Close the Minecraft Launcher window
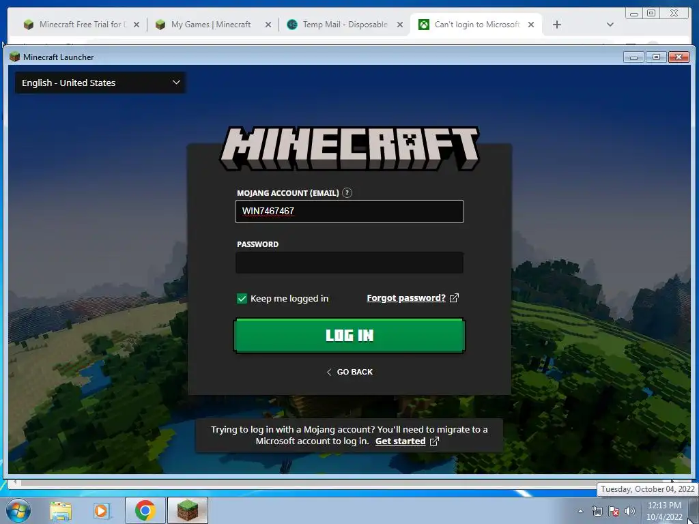This screenshot has height=524, width=699. [679, 57]
